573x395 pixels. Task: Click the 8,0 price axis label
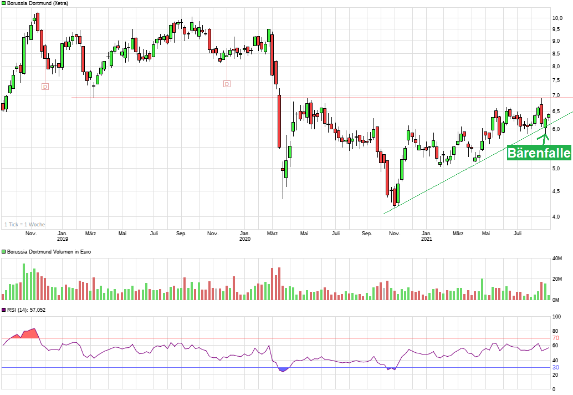(556, 67)
